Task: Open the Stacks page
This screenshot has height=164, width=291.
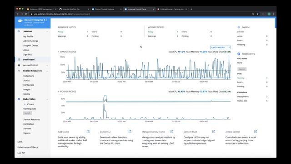Action: point(26,80)
